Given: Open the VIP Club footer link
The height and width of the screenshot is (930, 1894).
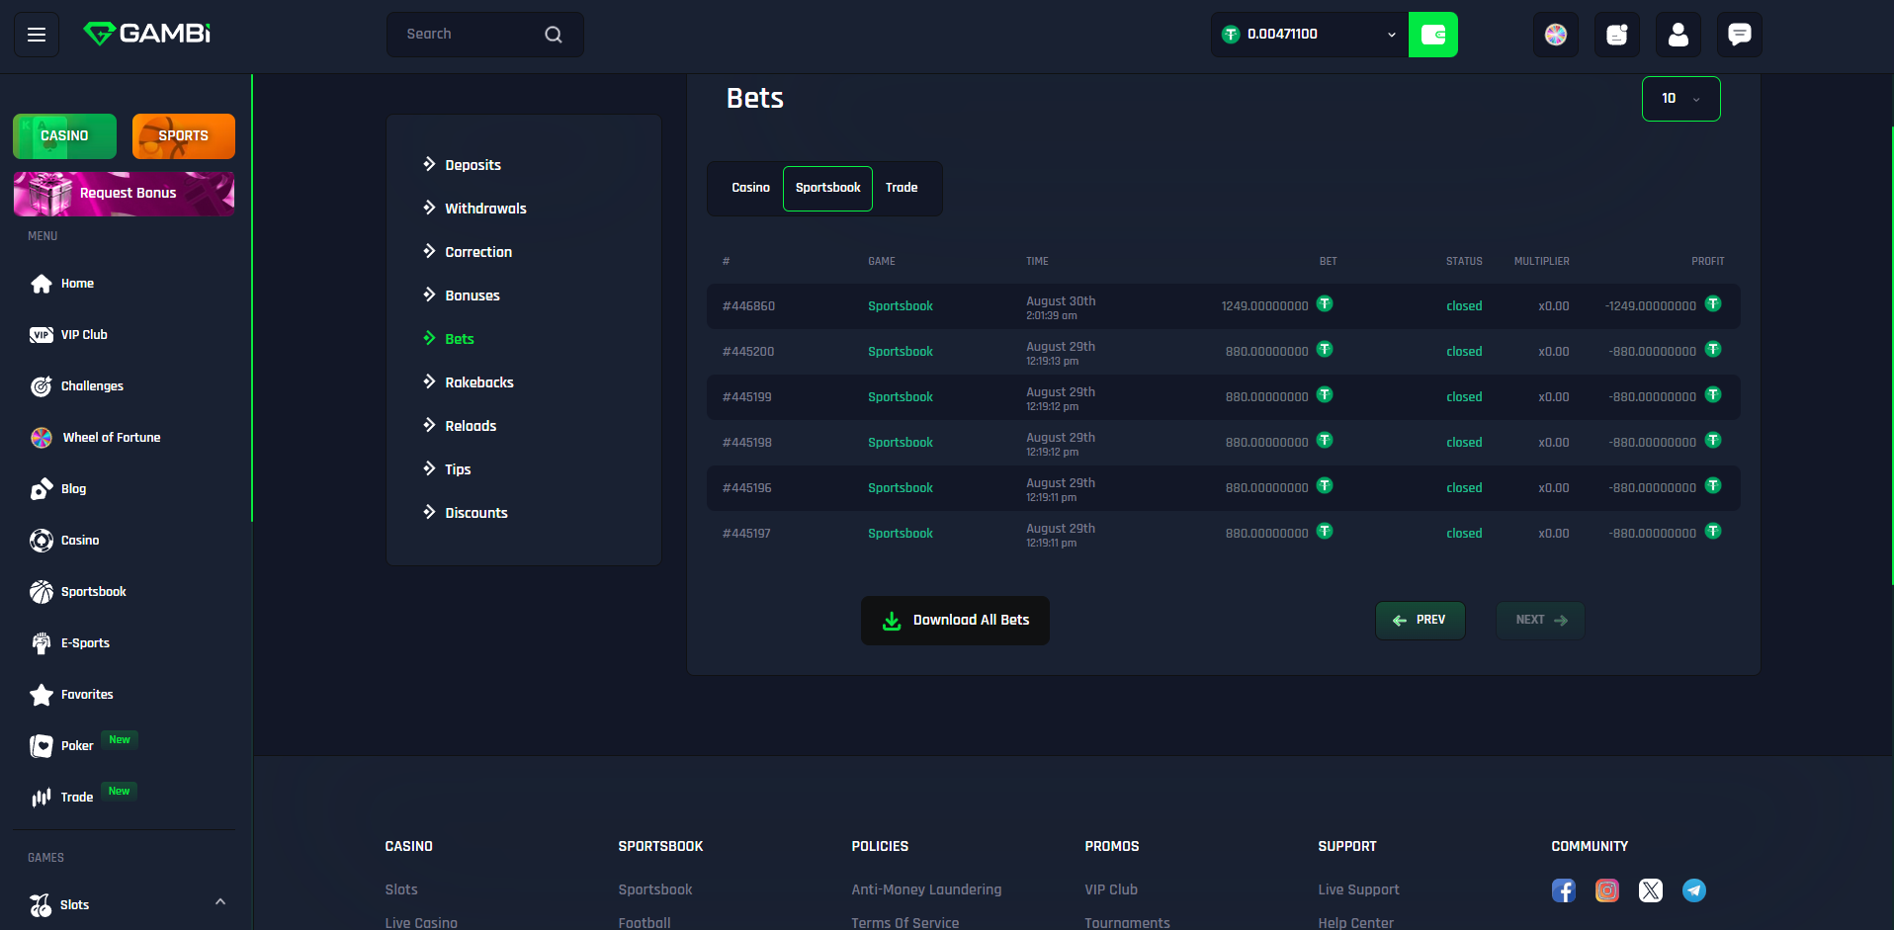Looking at the screenshot, I should (1111, 889).
